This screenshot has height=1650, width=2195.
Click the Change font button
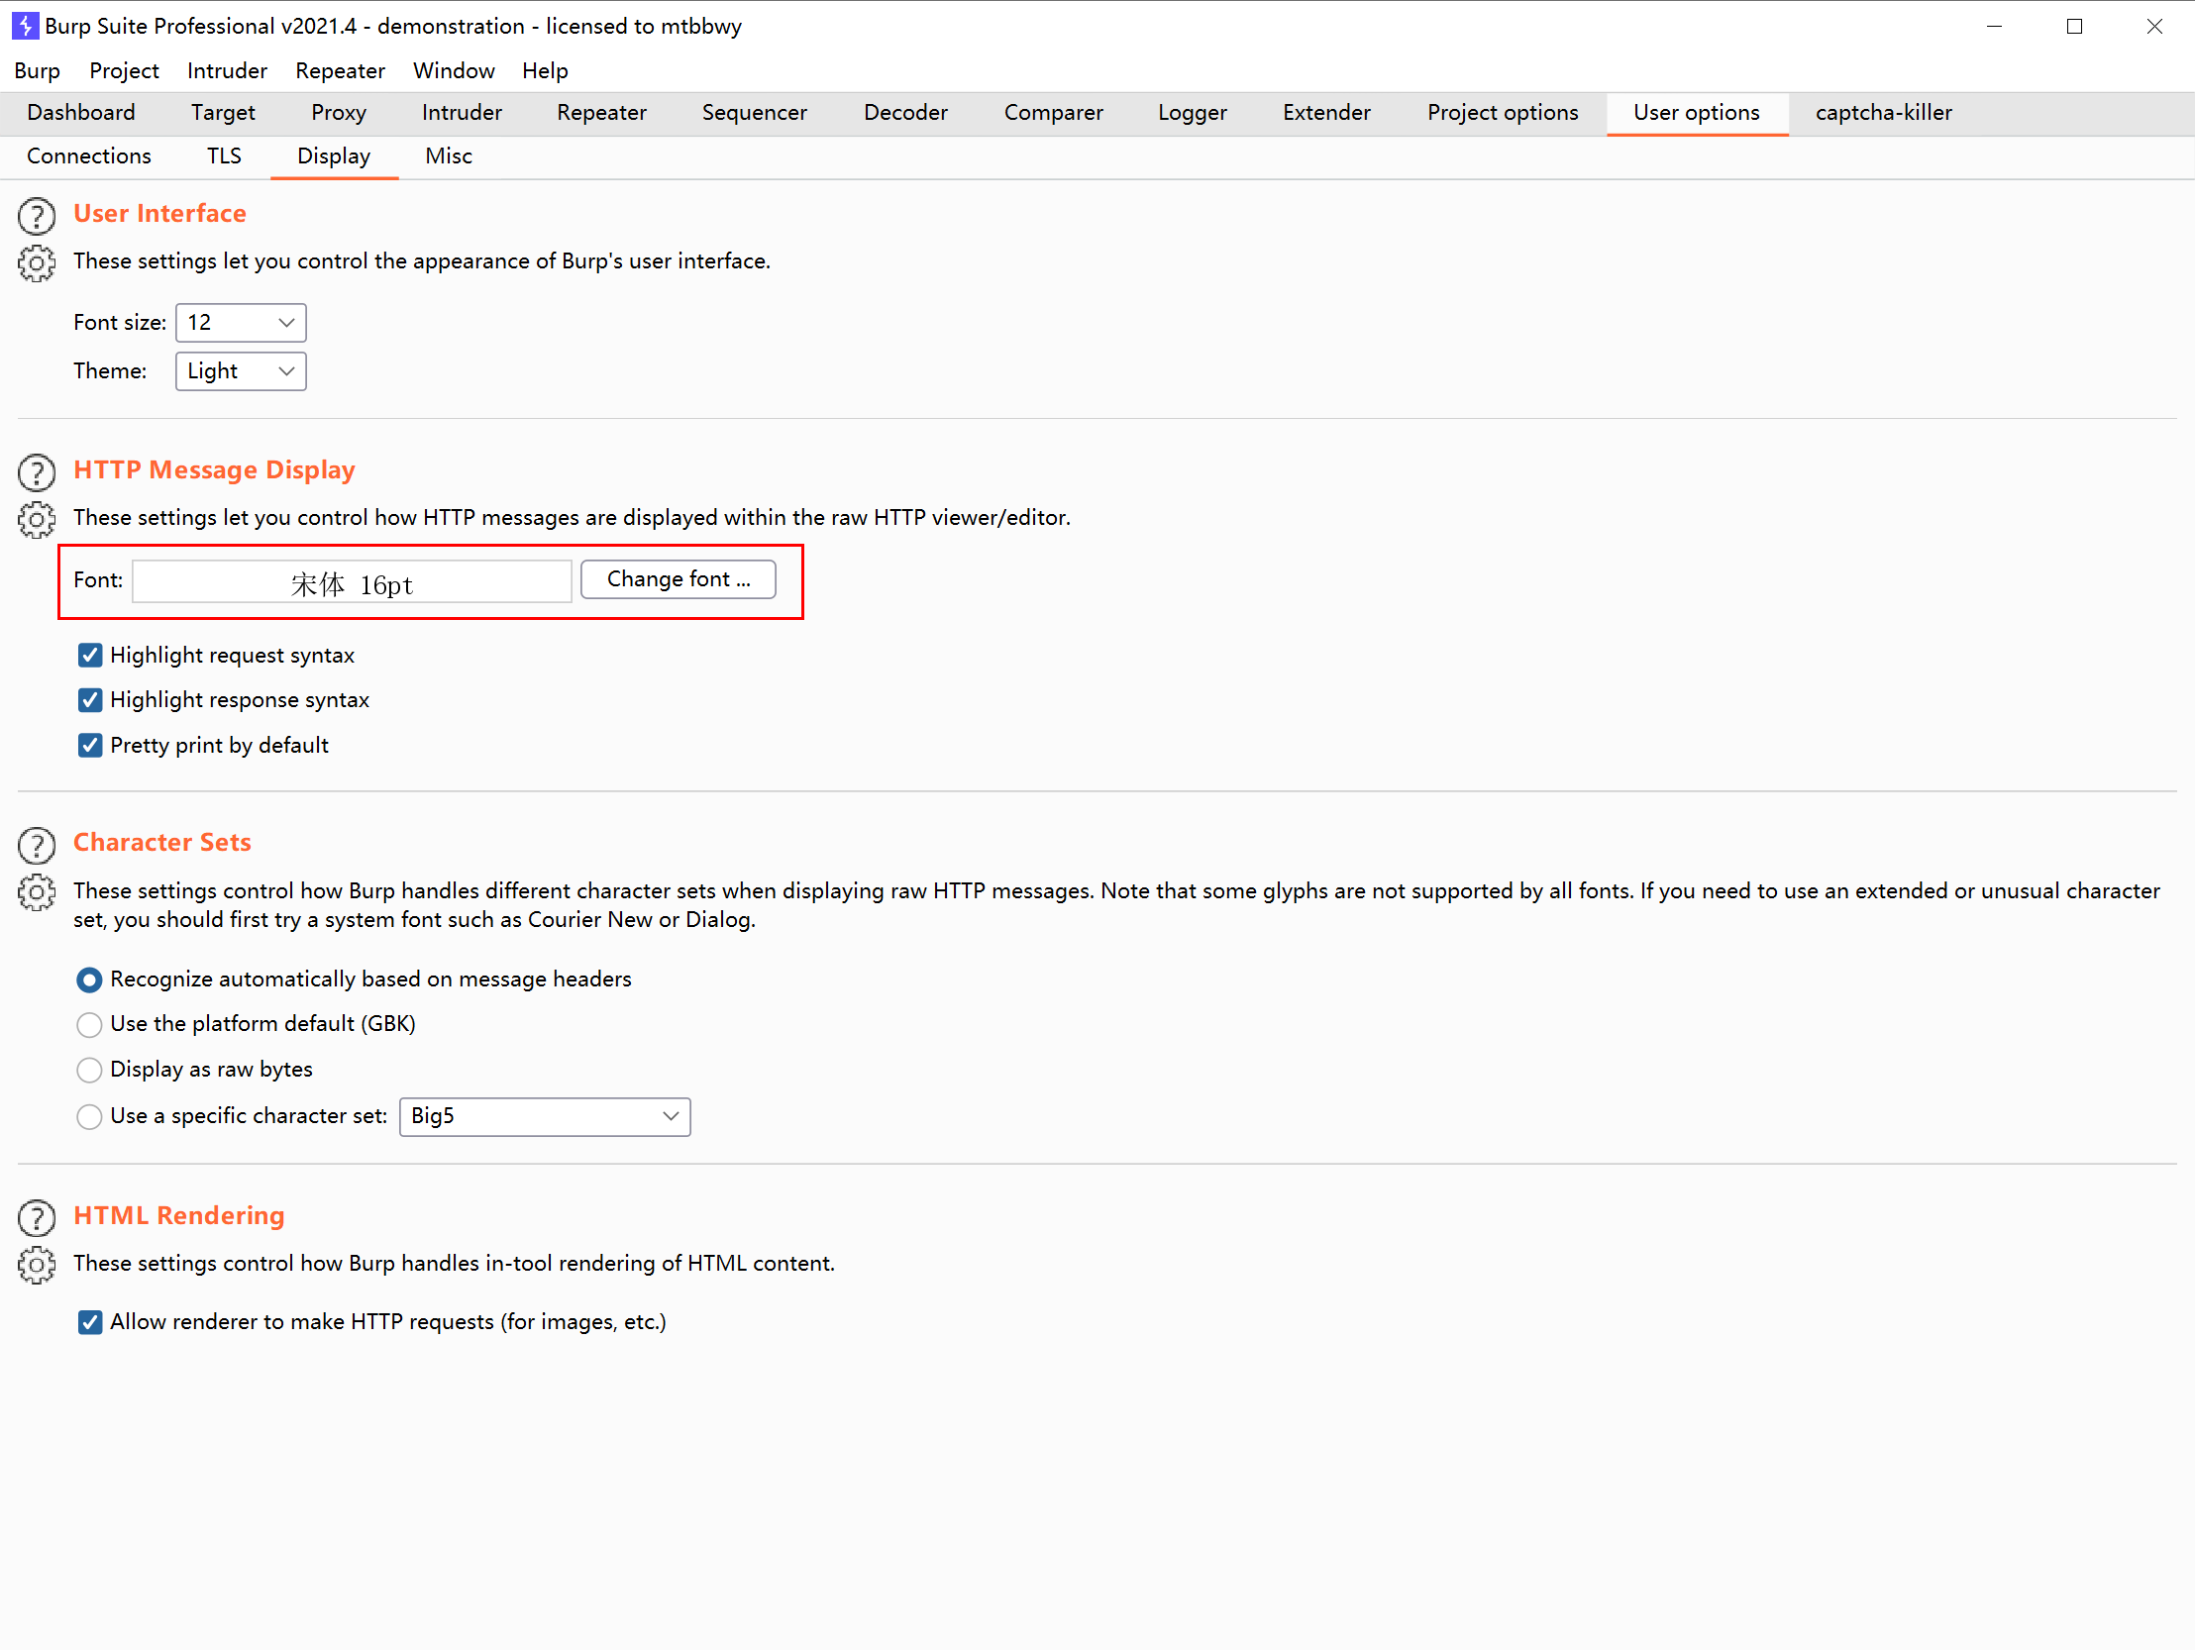point(678,580)
